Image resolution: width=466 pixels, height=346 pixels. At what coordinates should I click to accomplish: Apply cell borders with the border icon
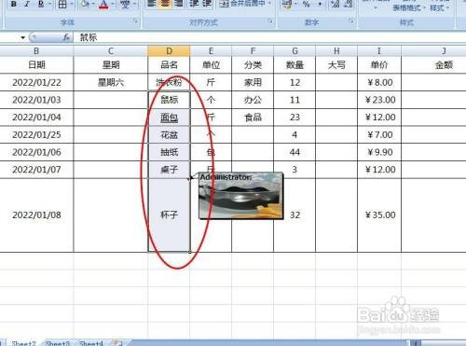[62, 4]
